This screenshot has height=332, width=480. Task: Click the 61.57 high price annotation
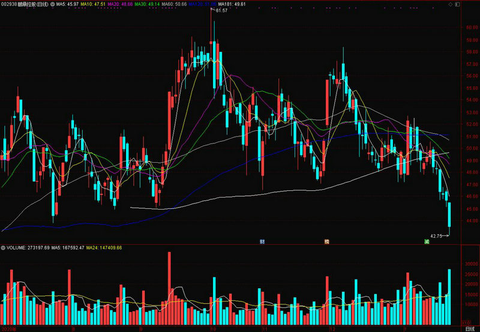pyautogui.click(x=221, y=11)
